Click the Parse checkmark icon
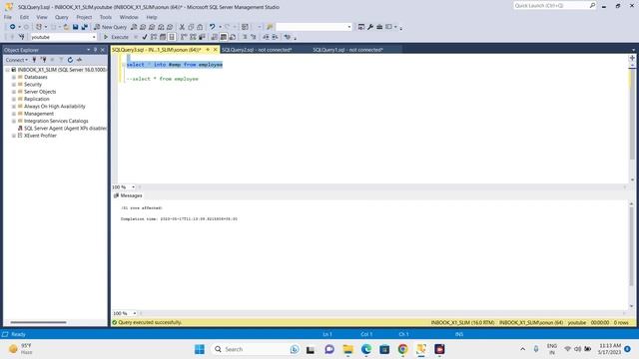Image resolution: width=639 pixels, height=359 pixels. 144,37
